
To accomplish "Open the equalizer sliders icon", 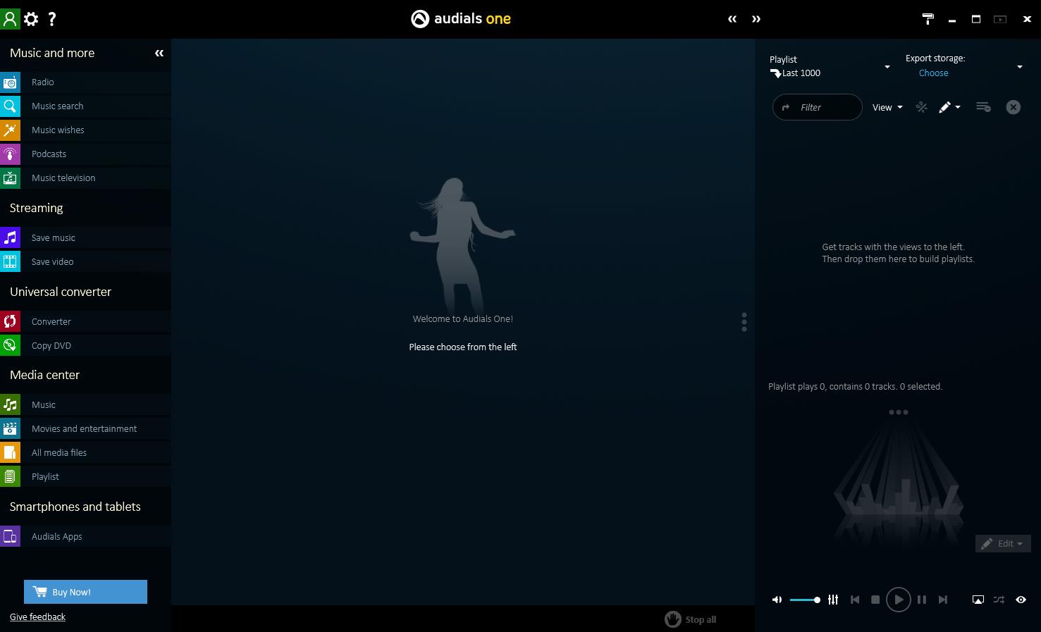I will pyautogui.click(x=833, y=600).
